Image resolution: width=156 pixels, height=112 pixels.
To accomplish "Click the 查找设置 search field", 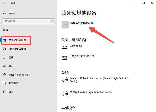I will (x=29, y=21).
